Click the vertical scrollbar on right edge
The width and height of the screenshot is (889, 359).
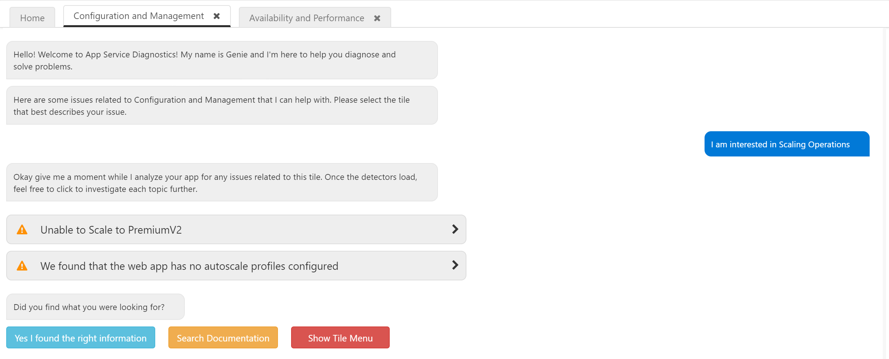click(885, 183)
